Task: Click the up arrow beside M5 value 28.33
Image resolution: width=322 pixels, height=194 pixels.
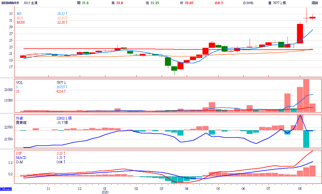Action: pyautogui.click(x=66, y=14)
